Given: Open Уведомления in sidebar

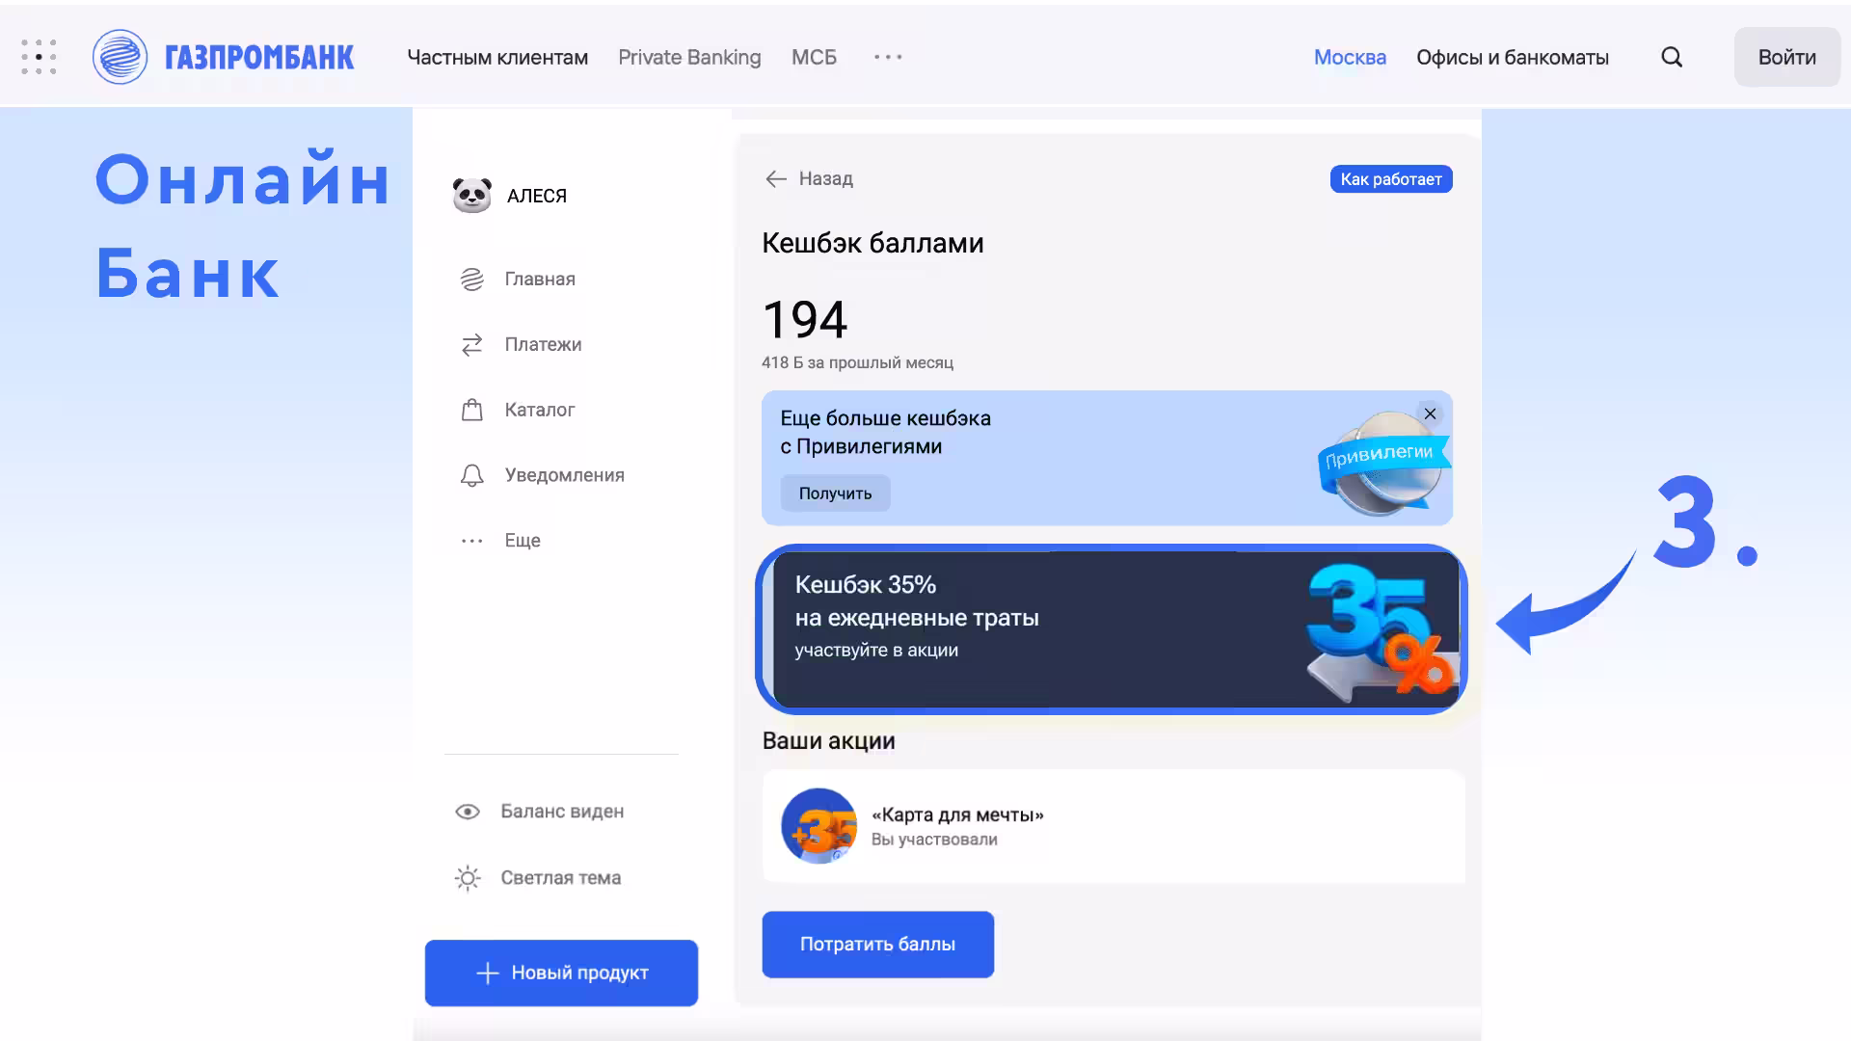Looking at the screenshot, I should tap(564, 475).
